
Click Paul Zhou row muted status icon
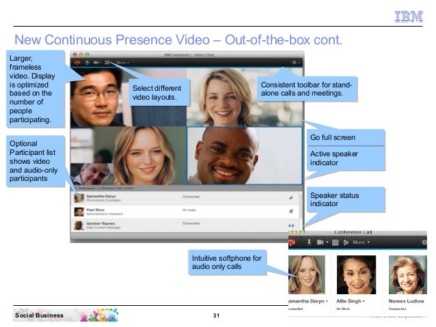[x=291, y=212]
